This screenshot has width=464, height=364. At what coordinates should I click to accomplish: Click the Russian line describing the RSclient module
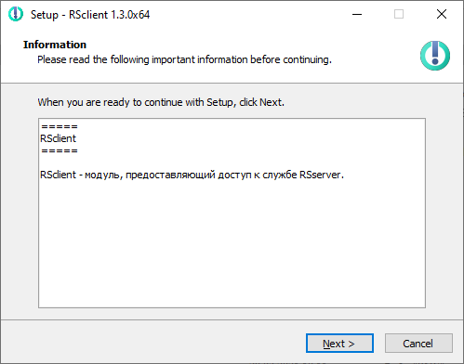click(192, 175)
